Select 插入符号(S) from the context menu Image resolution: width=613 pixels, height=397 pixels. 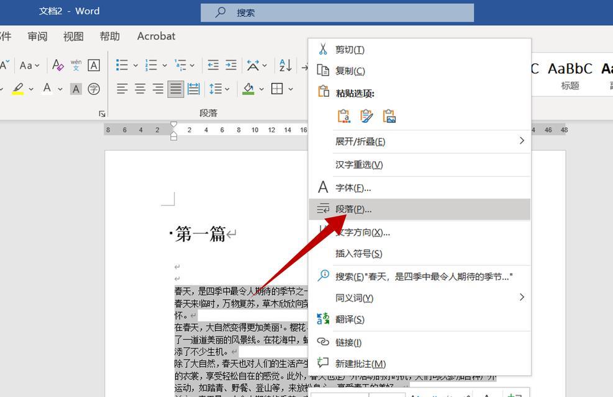click(419, 254)
